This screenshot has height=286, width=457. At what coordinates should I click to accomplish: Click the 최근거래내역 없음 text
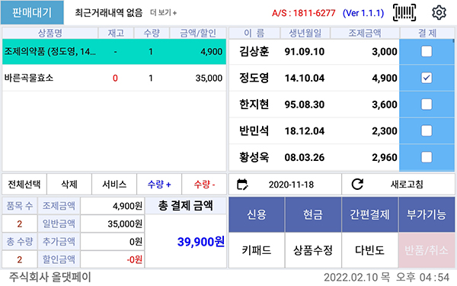109,12
